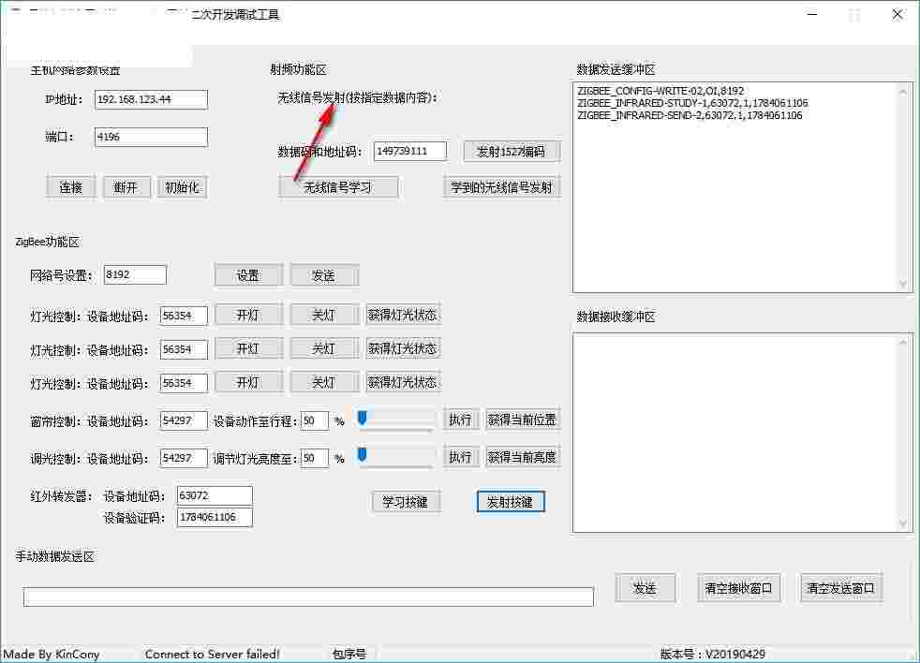The image size is (920, 663).
Task: Focus the IP地址 input field
Action: click(x=151, y=100)
